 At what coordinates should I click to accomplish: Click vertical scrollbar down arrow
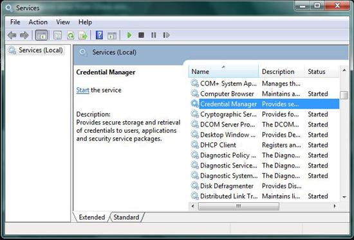pos(344,197)
